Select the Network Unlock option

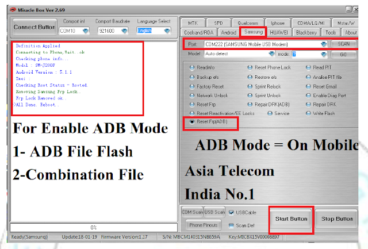(192, 95)
